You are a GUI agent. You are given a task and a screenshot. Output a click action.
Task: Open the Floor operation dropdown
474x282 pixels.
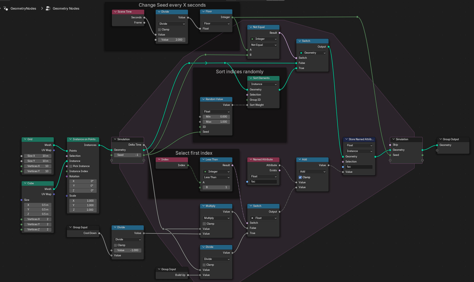[216, 24]
